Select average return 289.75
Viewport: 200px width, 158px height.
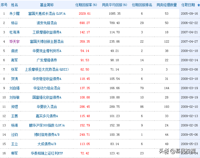(114, 107)
